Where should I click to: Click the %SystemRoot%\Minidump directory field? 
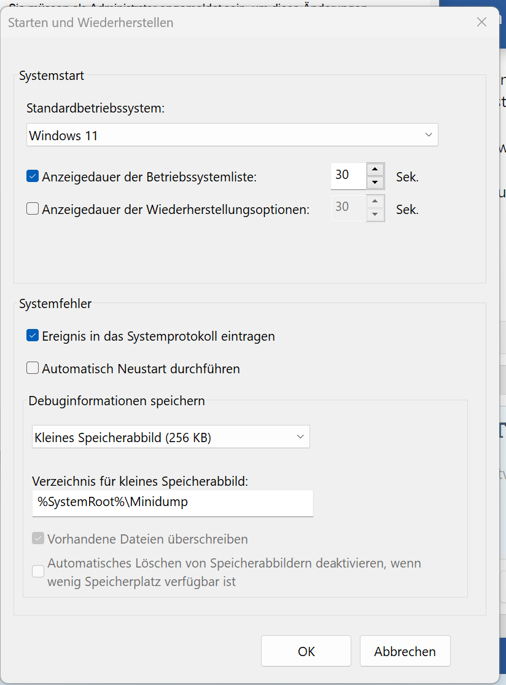pyautogui.click(x=172, y=502)
